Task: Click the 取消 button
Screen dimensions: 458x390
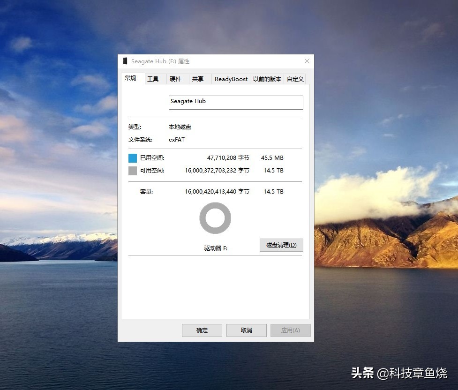Action: tap(246, 330)
